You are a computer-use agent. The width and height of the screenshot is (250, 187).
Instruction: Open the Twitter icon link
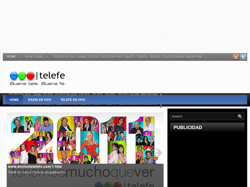[243, 57]
